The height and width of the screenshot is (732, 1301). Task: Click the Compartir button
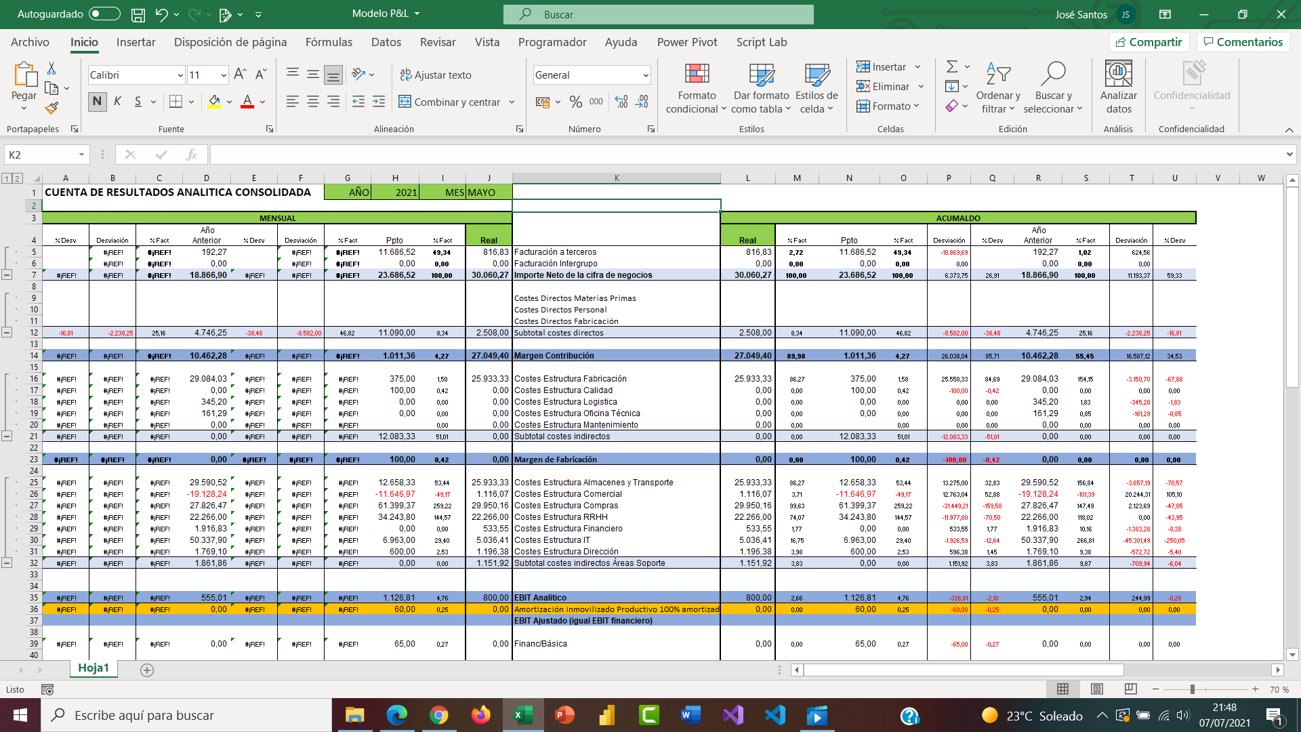1149,42
